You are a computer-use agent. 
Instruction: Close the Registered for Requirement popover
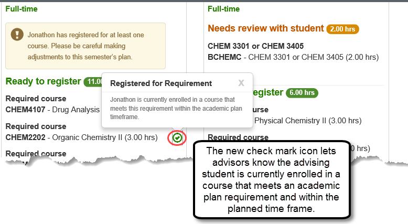point(241,83)
